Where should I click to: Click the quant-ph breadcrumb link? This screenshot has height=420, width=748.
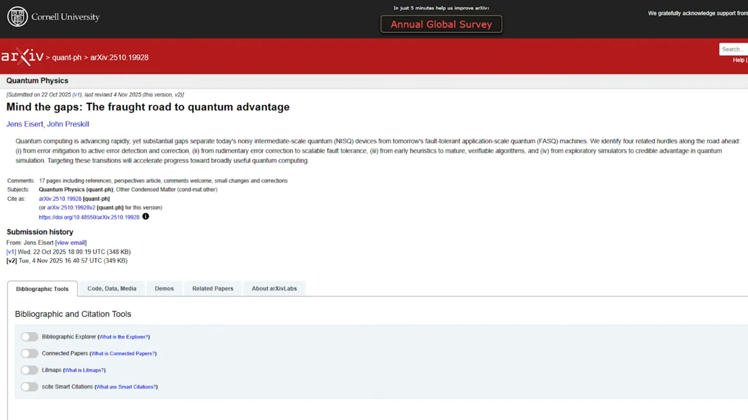(67, 58)
